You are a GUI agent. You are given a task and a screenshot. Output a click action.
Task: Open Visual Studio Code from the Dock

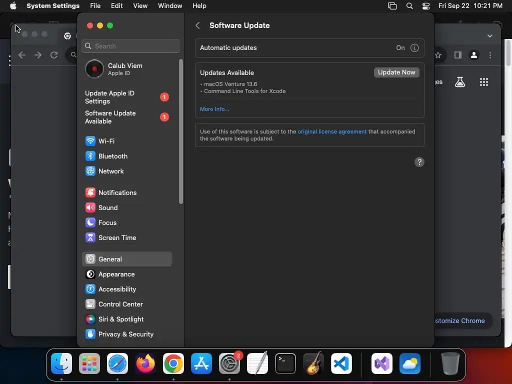[341, 363]
